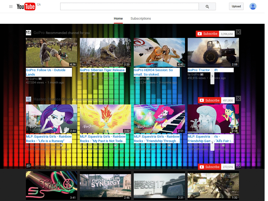Click 'by GoPro' under Outside Lands video
The image size is (268, 201).
(x=32, y=79)
